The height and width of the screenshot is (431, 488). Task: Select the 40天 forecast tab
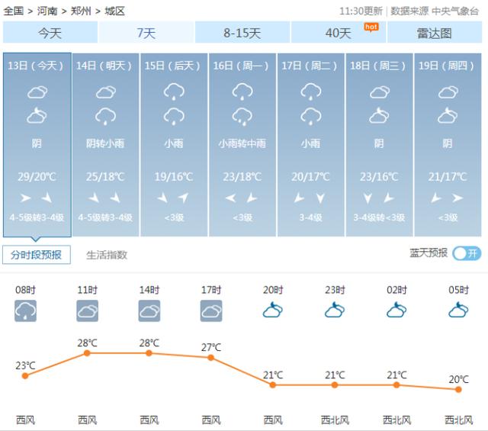[338, 33]
